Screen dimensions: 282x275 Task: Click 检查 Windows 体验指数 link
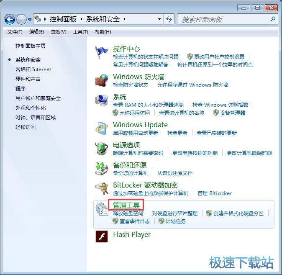click(x=220, y=105)
